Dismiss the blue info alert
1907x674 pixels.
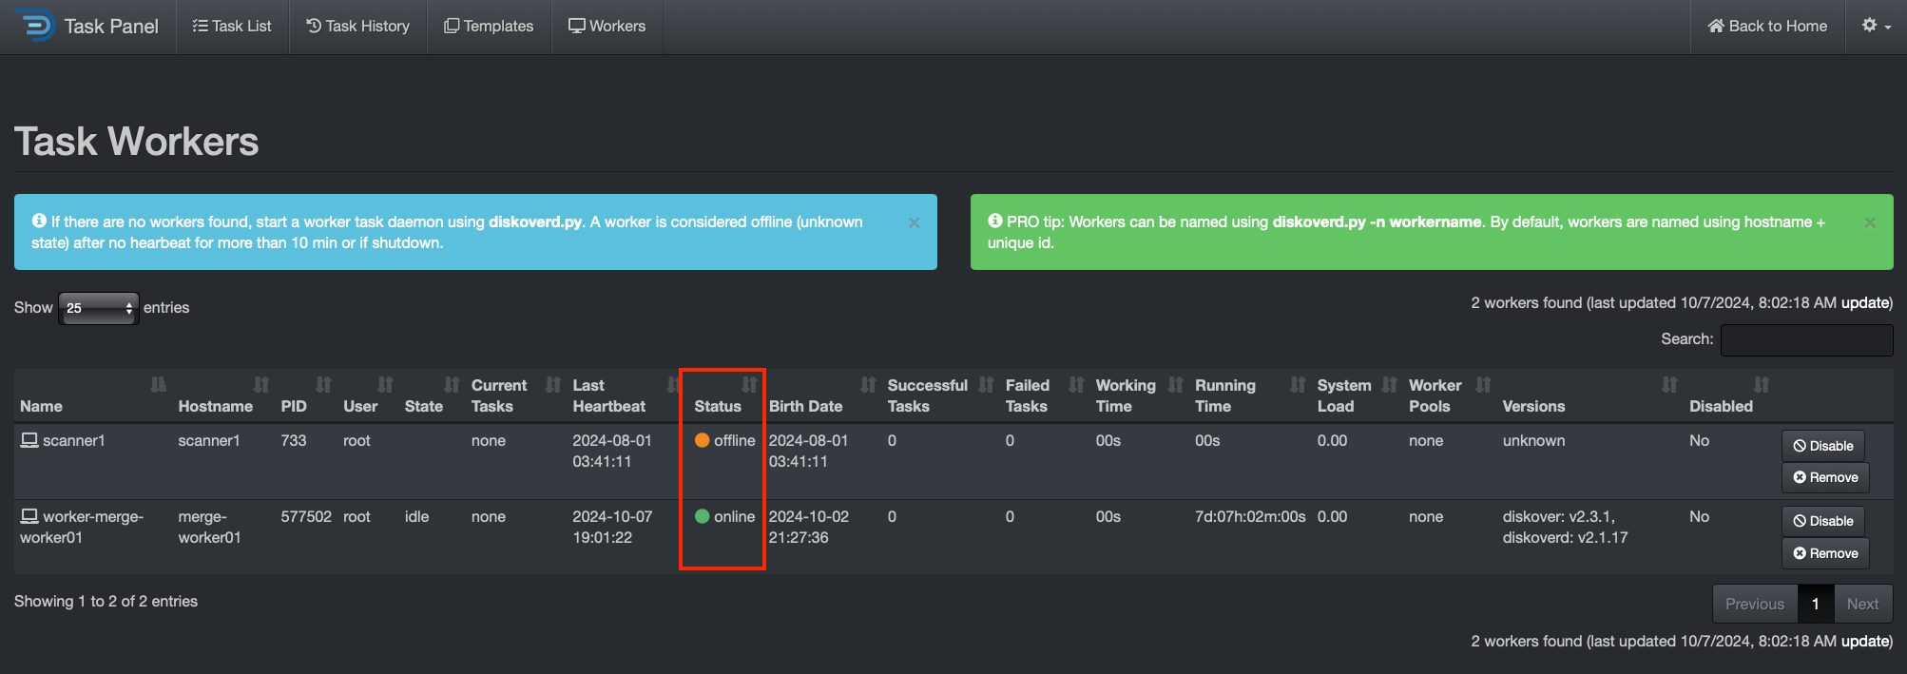point(914,222)
